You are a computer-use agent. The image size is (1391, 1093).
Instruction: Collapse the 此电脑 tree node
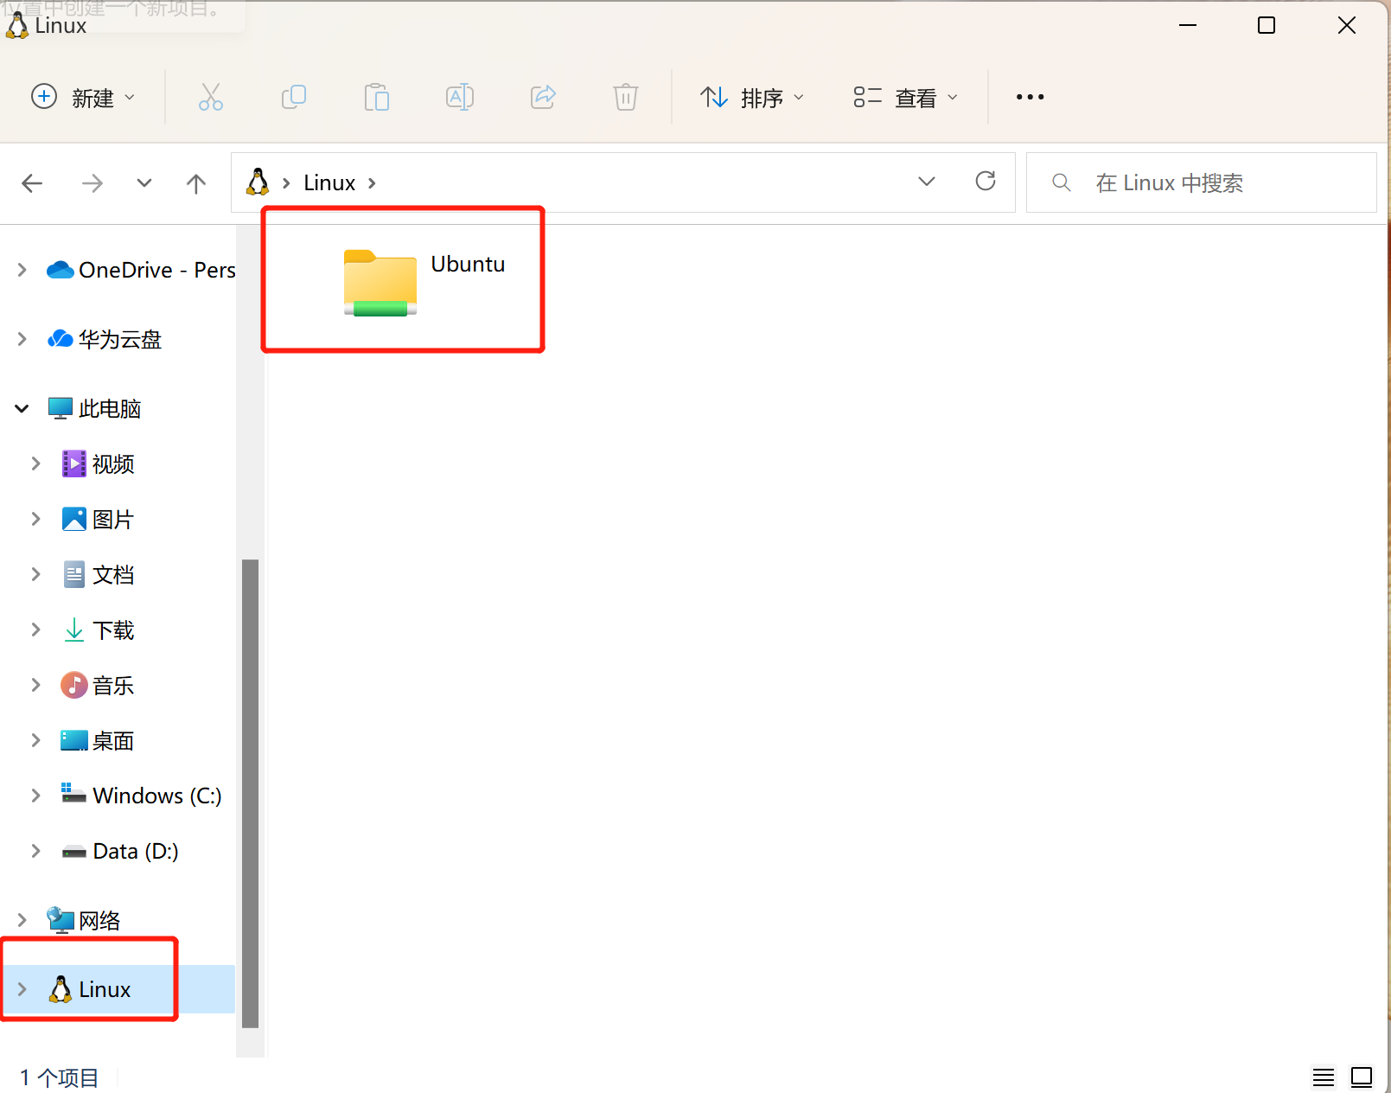(x=22, y=408)
